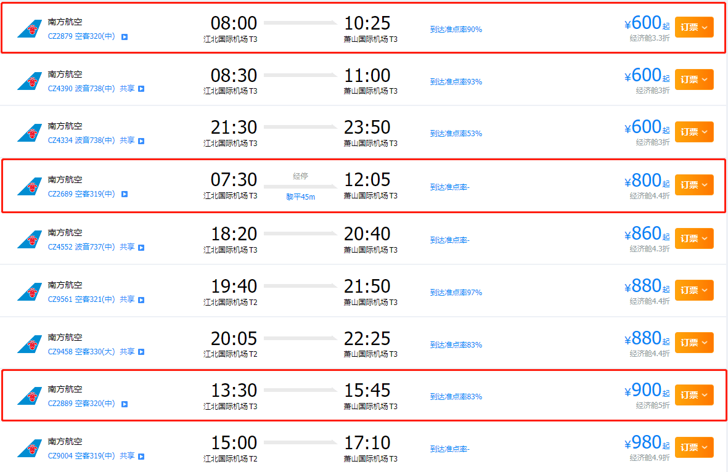The image size is (728, 472).
Task: Book the 18:20 flight priced ¥860
Action: [694, 238]
